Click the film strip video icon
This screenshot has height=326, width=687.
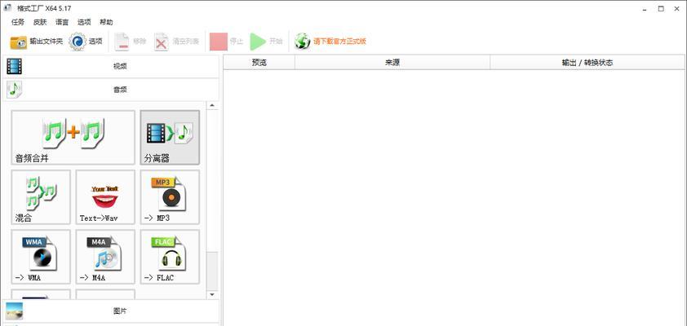tap(14, 67)
